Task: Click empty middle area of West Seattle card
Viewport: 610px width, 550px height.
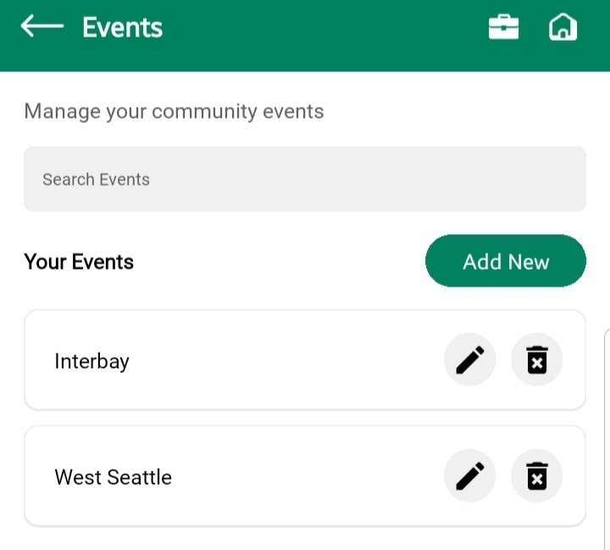Action: pos(305,476)
